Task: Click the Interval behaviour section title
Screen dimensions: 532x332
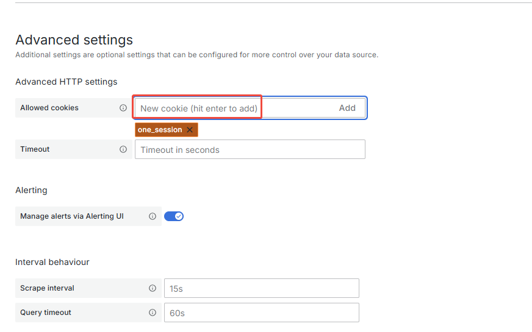Action: [x=52, y=262]
